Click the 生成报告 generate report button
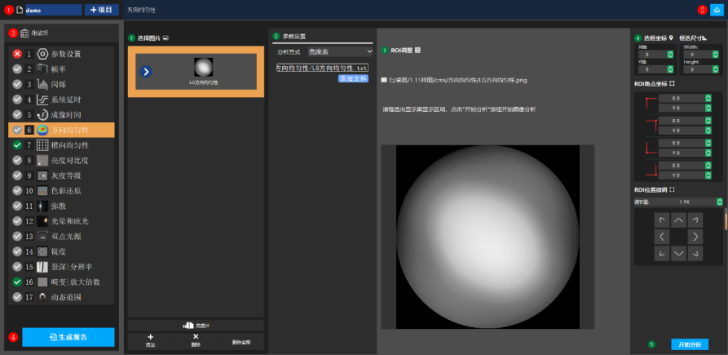 pos(68,337)
